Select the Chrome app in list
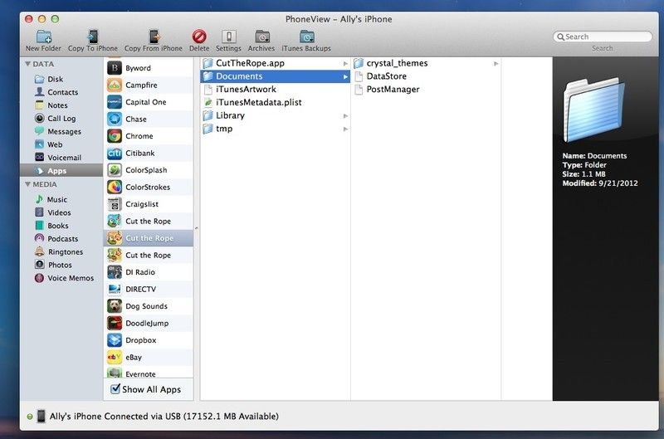The height and width of the screenshot is (439, 664). (115, 136)
